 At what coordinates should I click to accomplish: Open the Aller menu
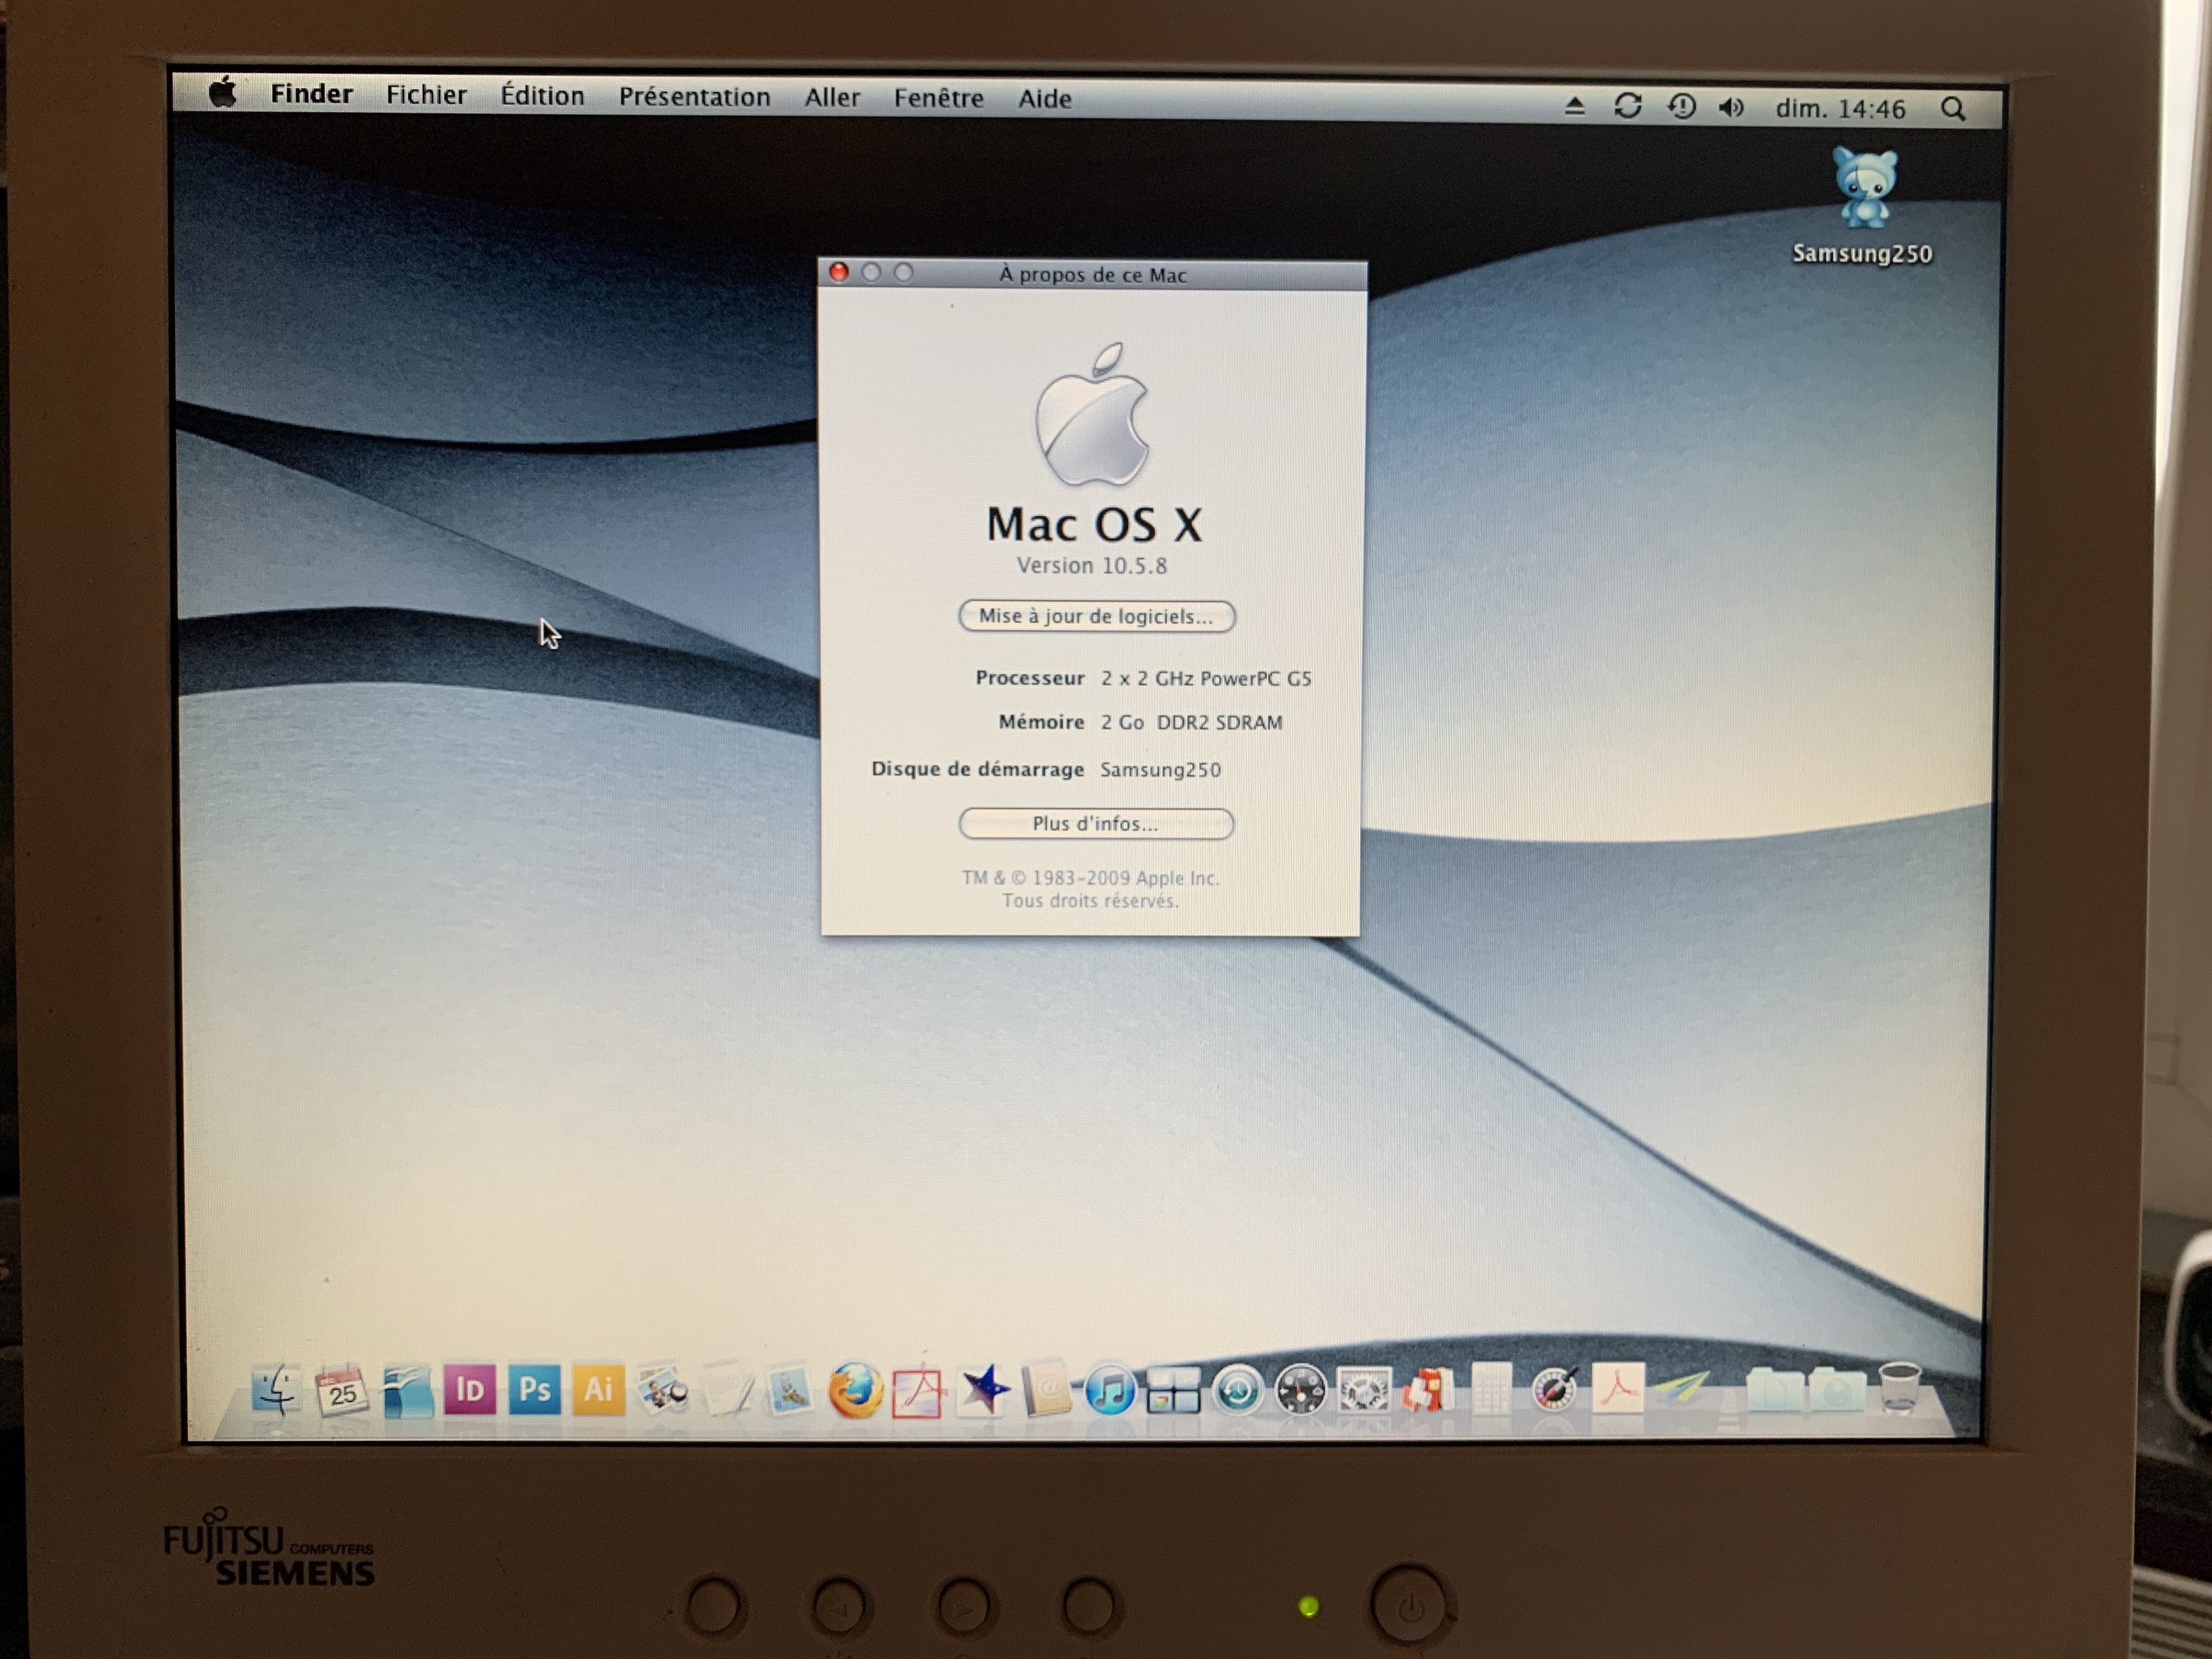[832, 98]
